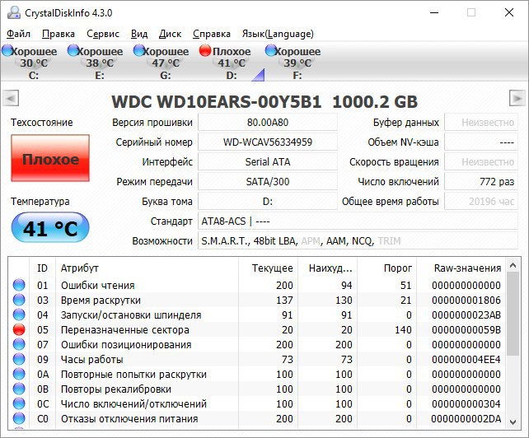Screen dimensions: 529x438
Task: Click the model title WDC WD10EARS-00Y5B1
Action: point(216,101)
